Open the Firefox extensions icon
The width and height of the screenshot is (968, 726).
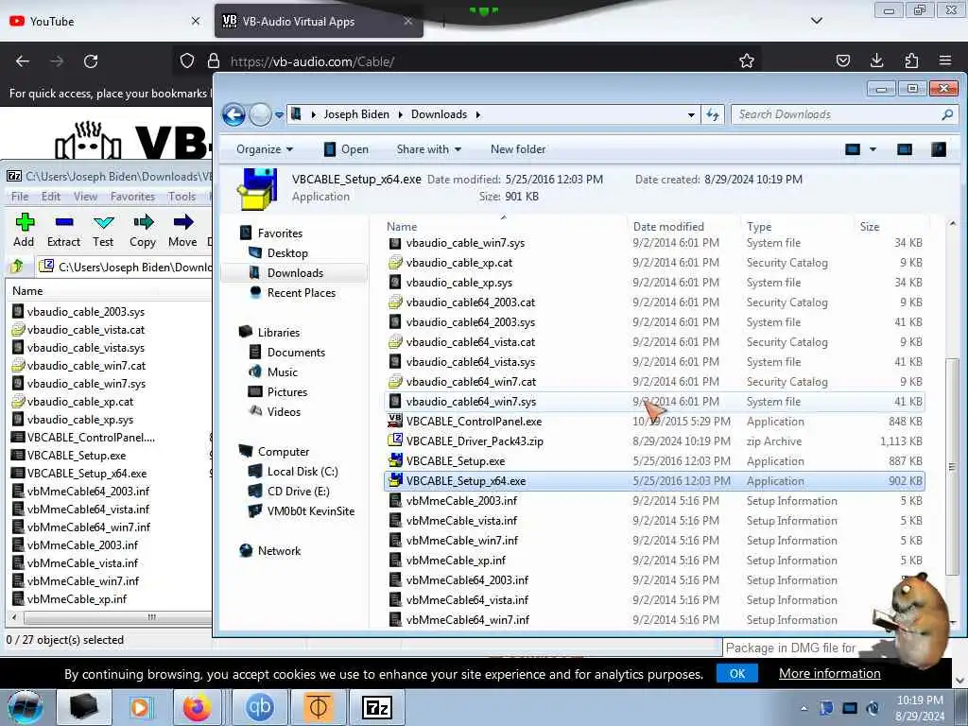click(911, 60)
